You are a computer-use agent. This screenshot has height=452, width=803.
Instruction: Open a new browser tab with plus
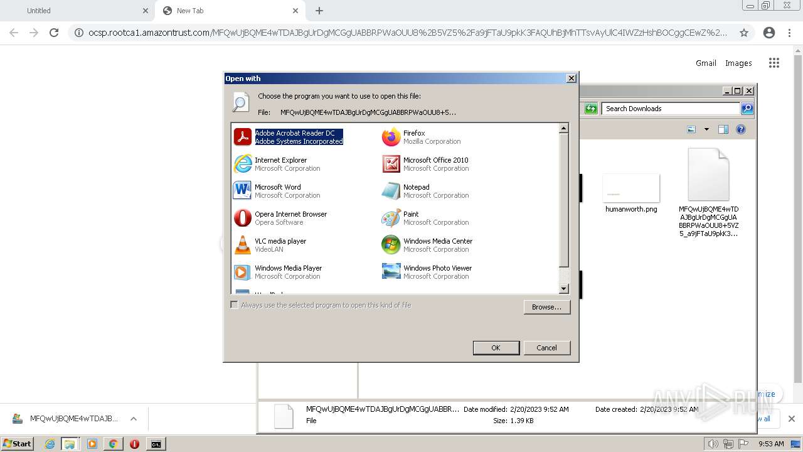319,11
